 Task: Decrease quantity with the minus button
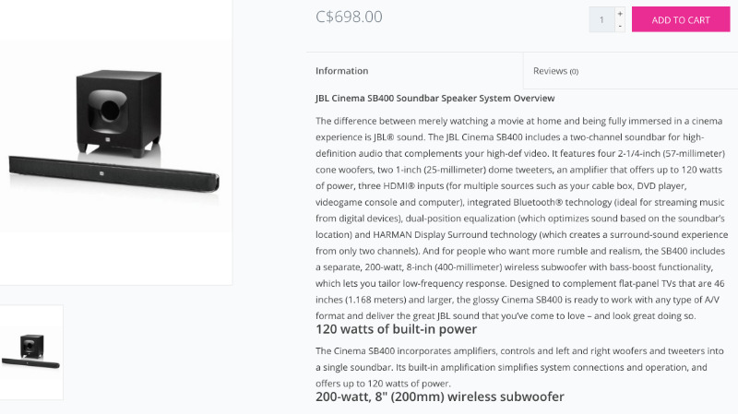(x=620, y=26)
